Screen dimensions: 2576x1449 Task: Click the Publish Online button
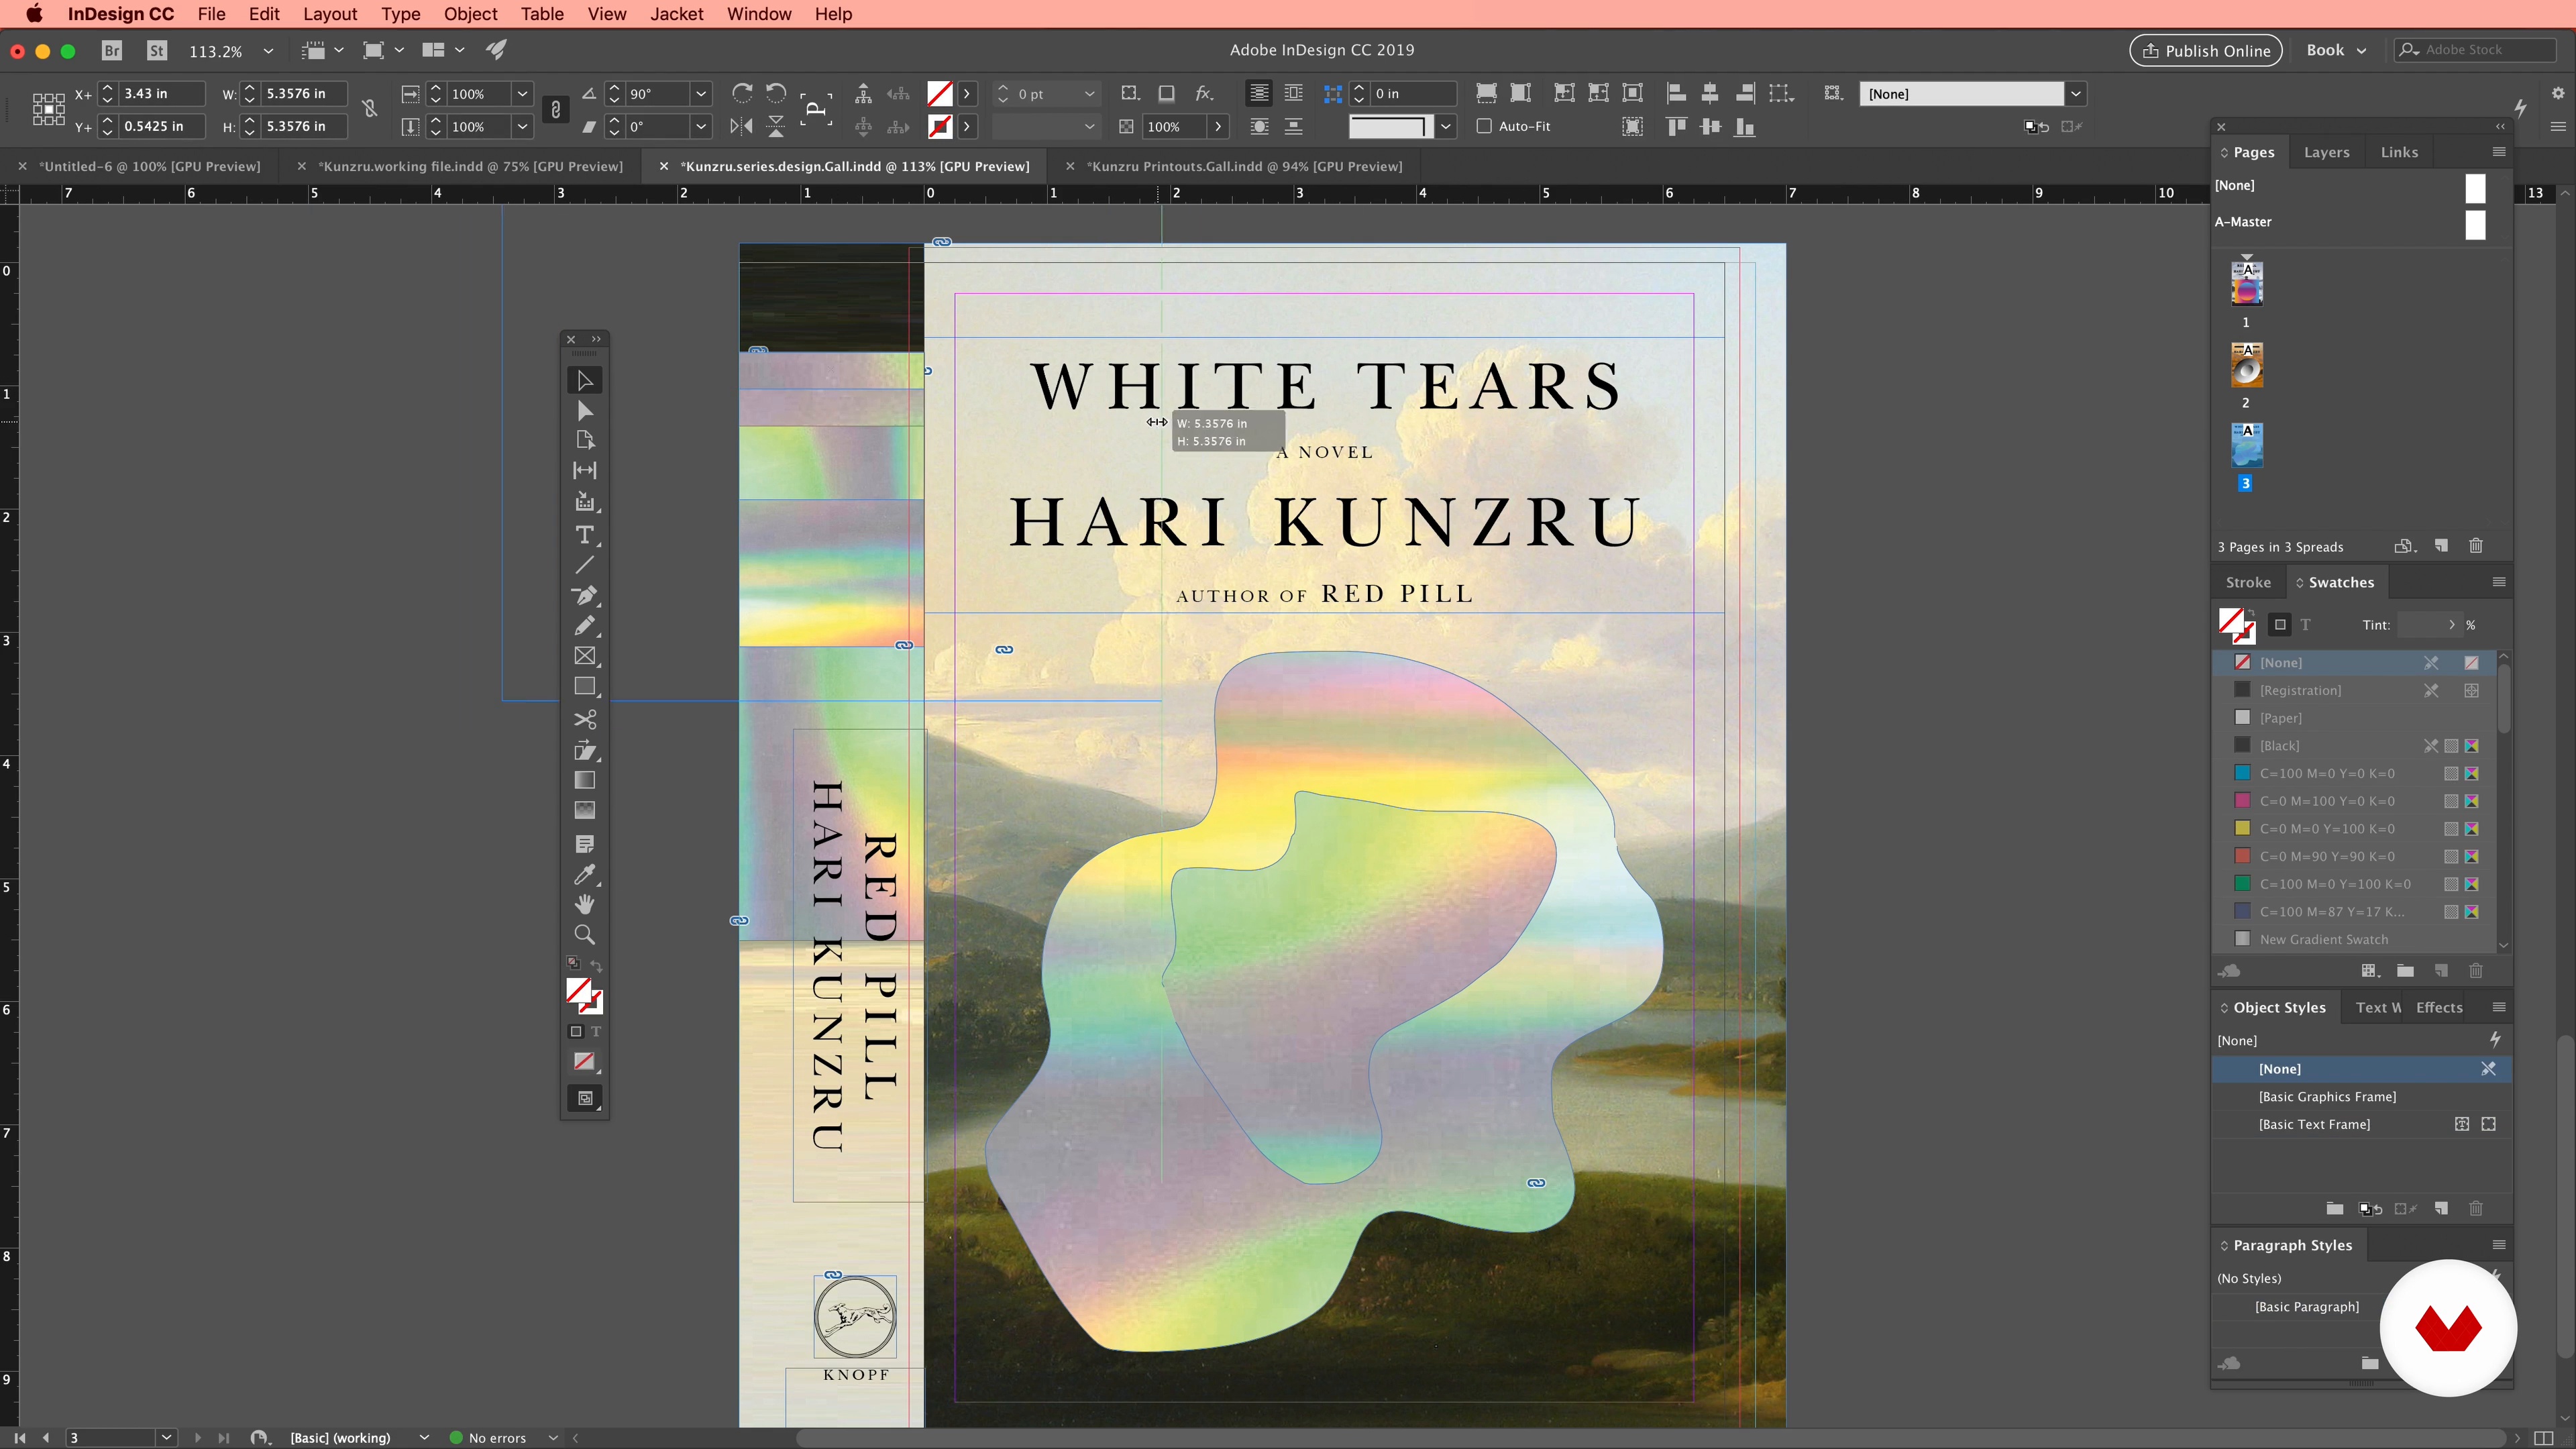pyautogui.click(x=2206, y=50)
